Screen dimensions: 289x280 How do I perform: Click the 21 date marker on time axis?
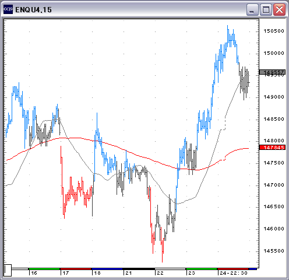(129, 273)
